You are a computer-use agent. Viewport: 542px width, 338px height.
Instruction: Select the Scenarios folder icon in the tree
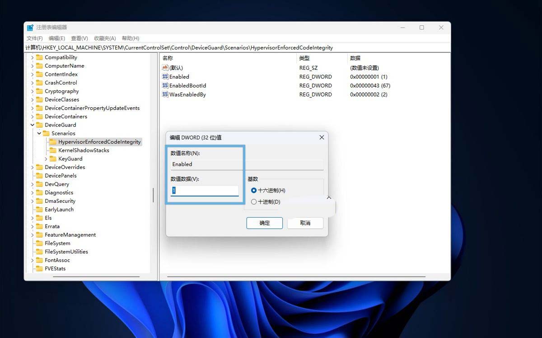(x=46, y=133)
